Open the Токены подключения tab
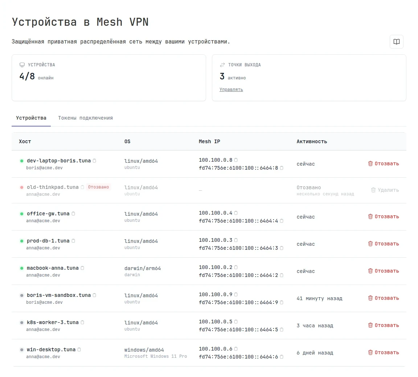Viewport: 418px width, 377px height. [x=85, y=118]
